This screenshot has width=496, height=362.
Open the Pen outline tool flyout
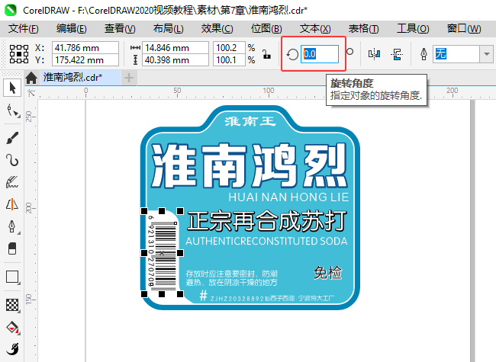coord(12,226)
